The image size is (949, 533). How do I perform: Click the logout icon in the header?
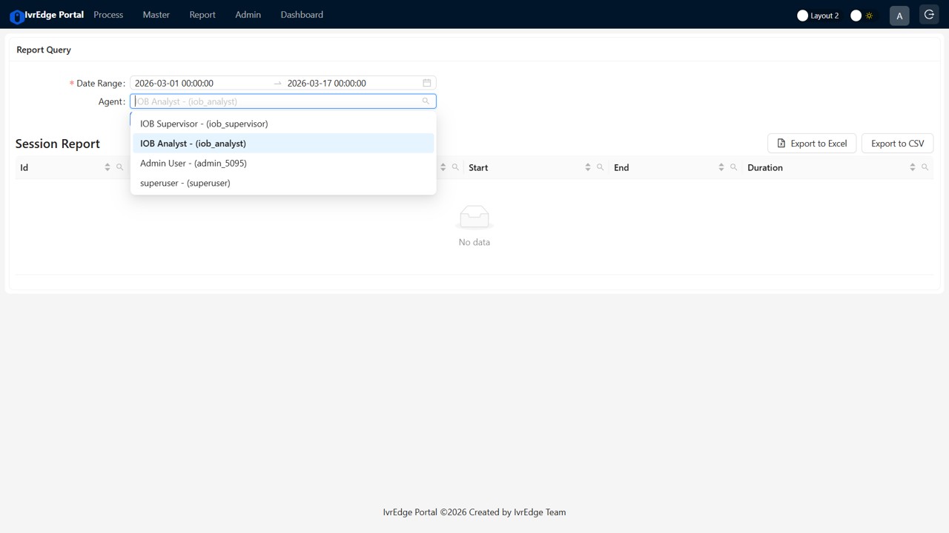coord(929,14)
